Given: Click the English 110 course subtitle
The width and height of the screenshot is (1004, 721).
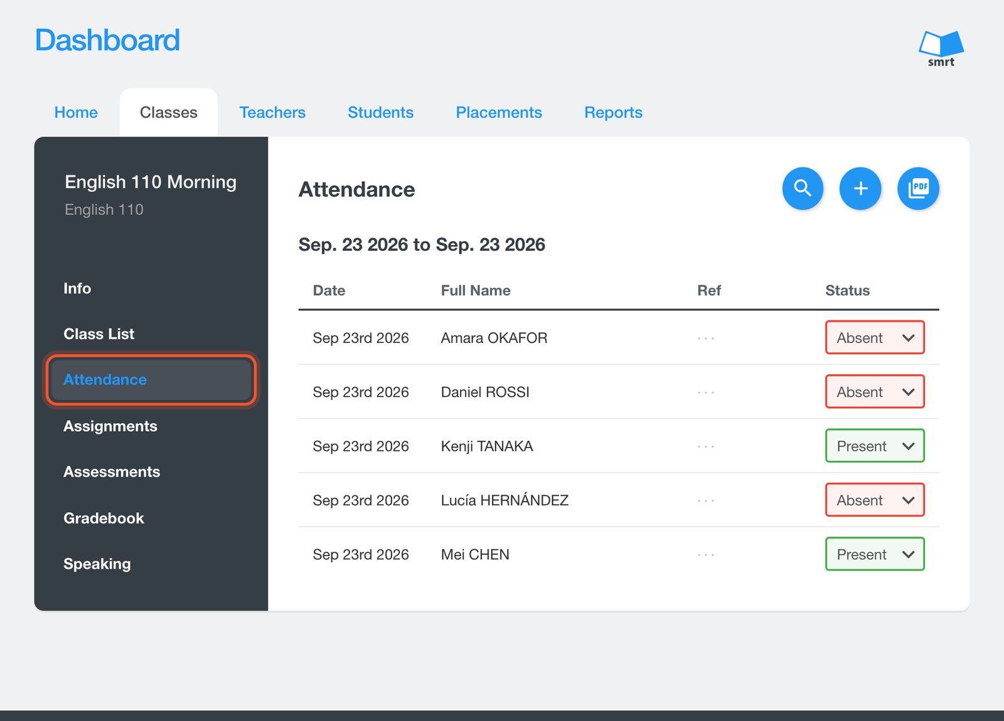Looking at the screenshot, I should pyautogui.click(x=104, y=209).
